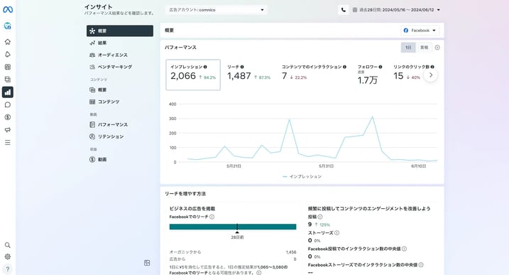509x275 pixels.
Task: Show info icon next to リーチ
Action: click(242, 67)
